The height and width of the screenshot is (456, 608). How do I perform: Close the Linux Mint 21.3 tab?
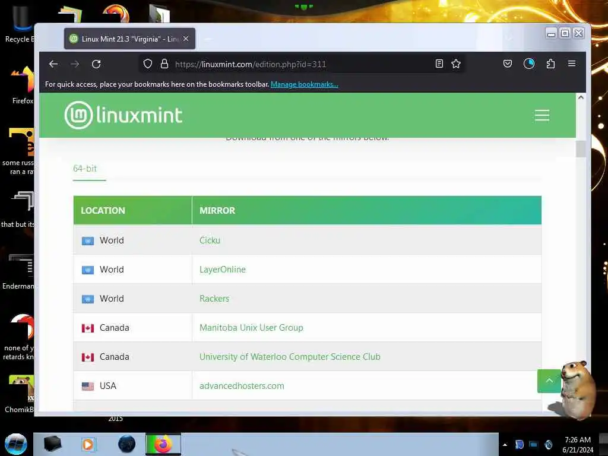[x=186, y=39]
